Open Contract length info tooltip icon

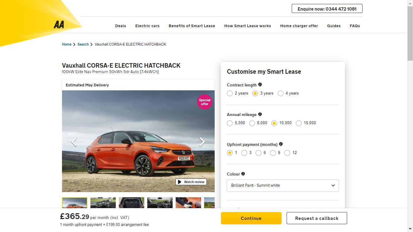tap(260, 85)
